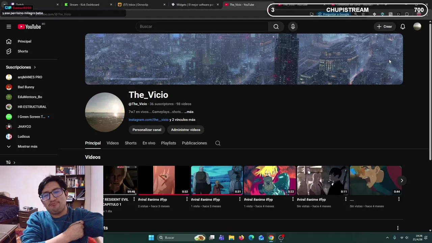Viewport: 432px width, 243px height.
Task: Expand channel description with …más
Action: pos(189,112)
